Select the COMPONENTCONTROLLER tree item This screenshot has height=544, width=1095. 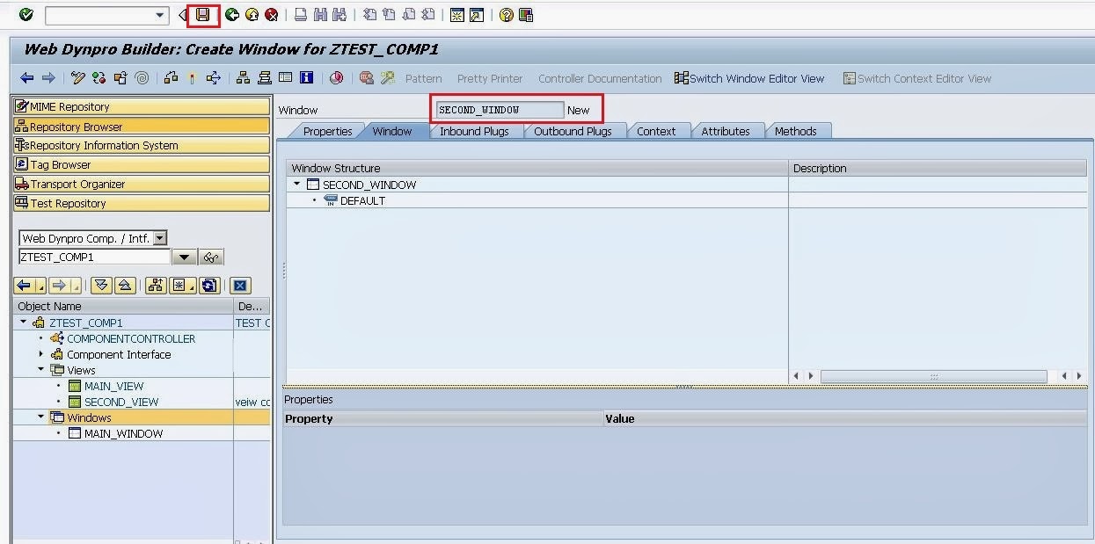point(131,338)
